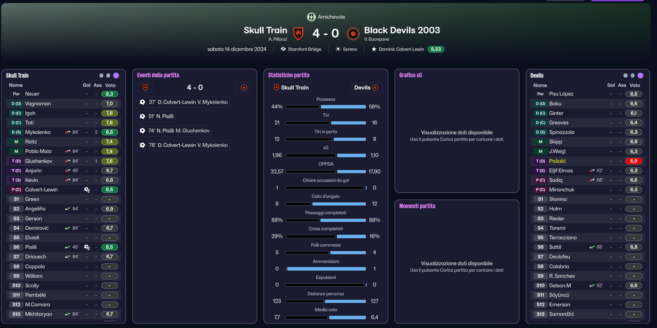This screenshot has width=657, height=328.
Task: Select the first grey page dot in Skull Train panel
Action: 101,75
